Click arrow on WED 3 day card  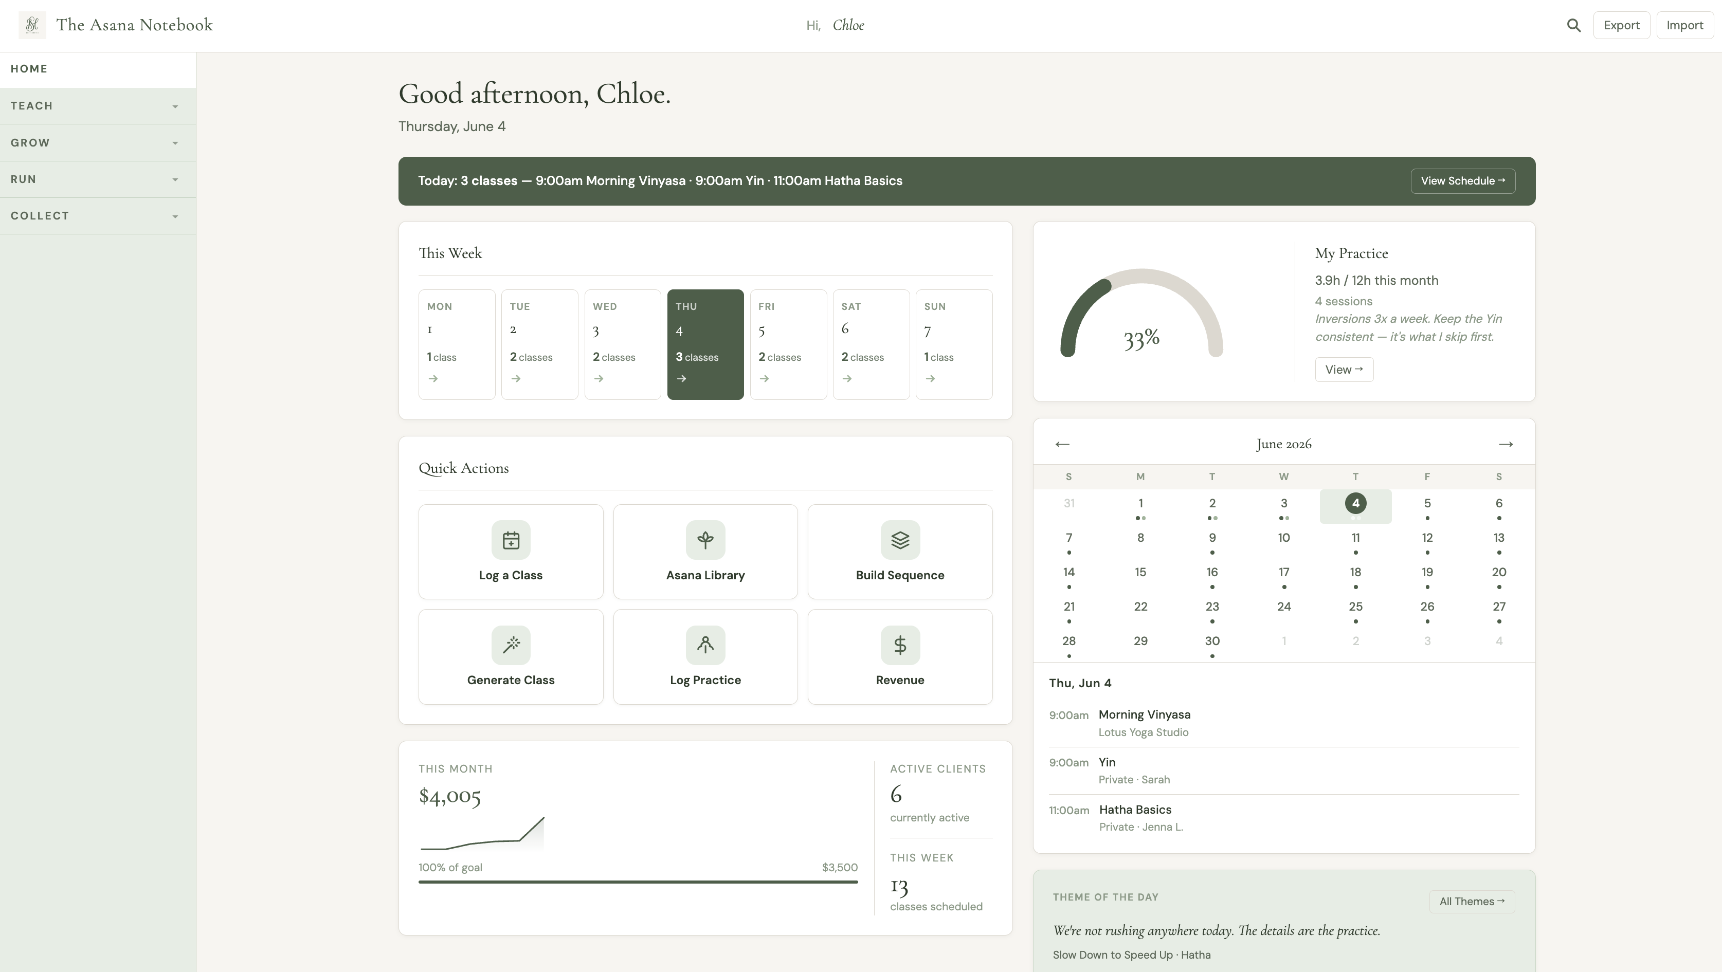[x=599, y=379]
